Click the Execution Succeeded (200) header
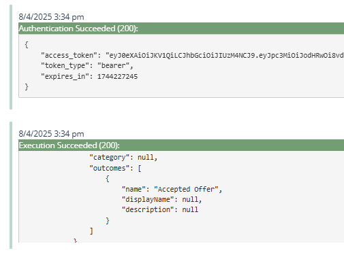 (x=181, y=145)
